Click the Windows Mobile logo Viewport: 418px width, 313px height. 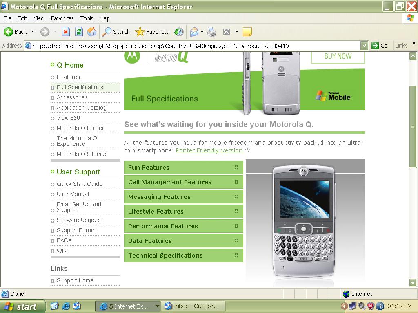333,96
